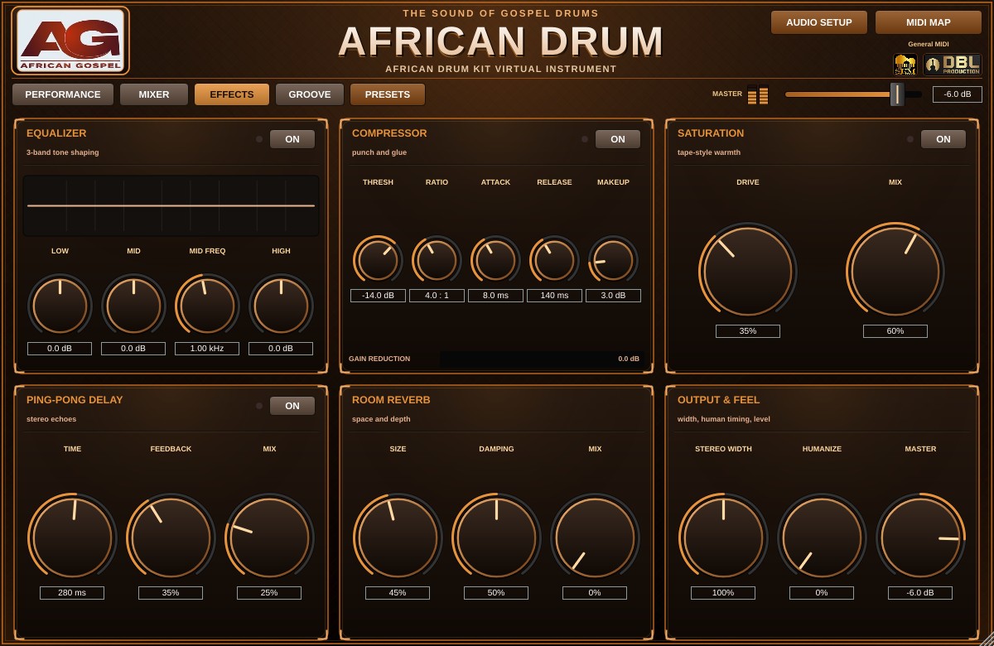Click the Stereo Width knob
This screenshot has height=646, width=994.
coord(723,538)
